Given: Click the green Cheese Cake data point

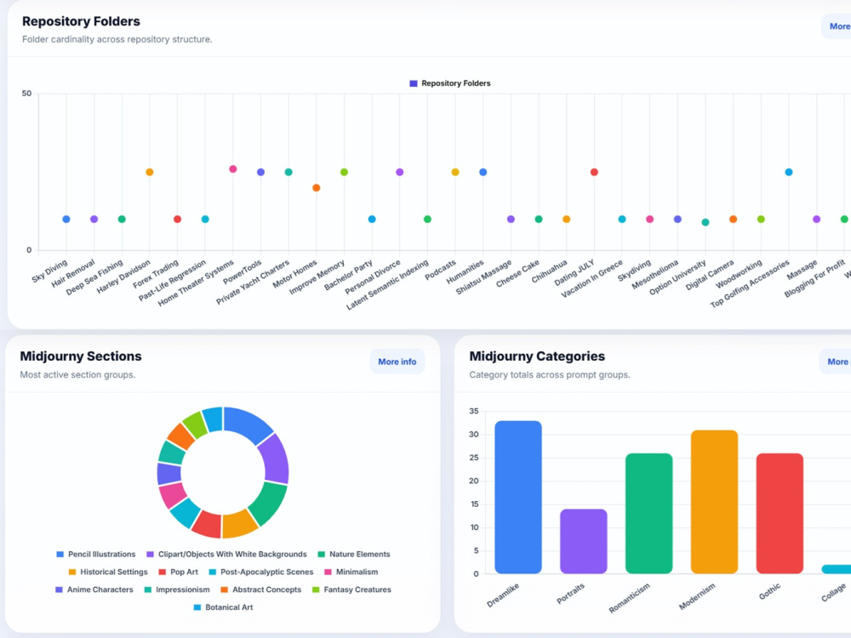Looking at the screenshot, I should pos(539,219).
